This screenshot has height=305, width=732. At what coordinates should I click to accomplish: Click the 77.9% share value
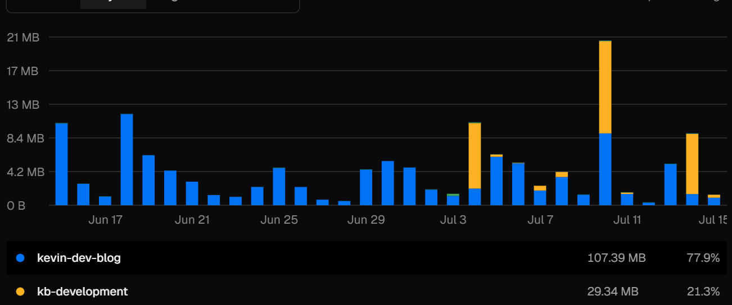click(x=703, y=258)
